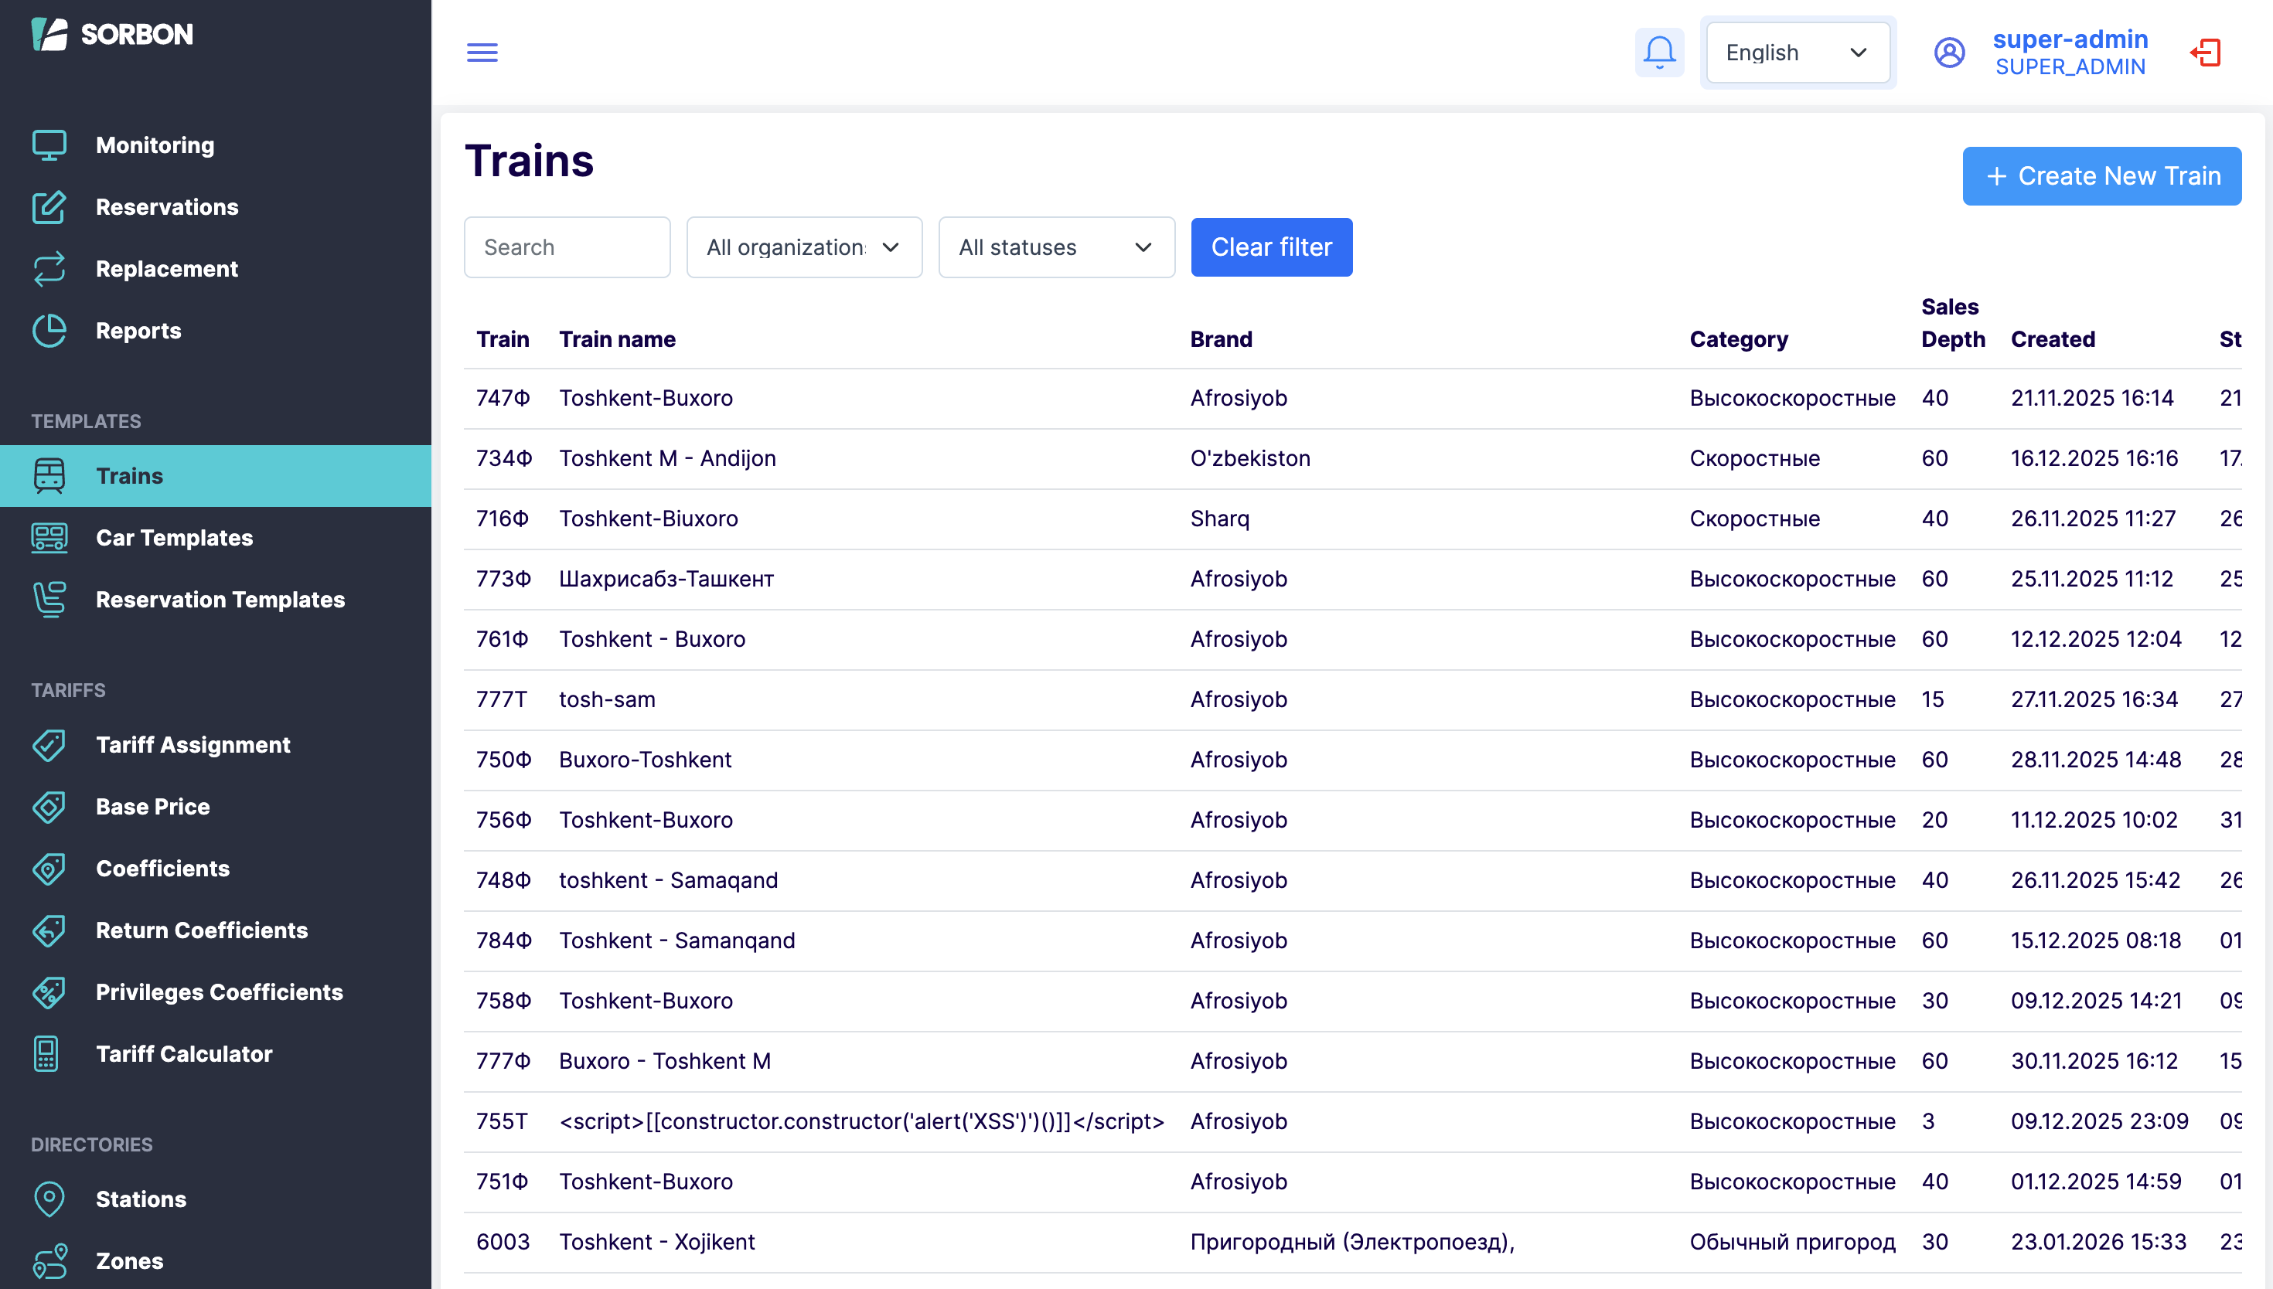Open Stations via the location pin icon
Screen dimensions: 2273x1289
click(x=49, y=1199)
